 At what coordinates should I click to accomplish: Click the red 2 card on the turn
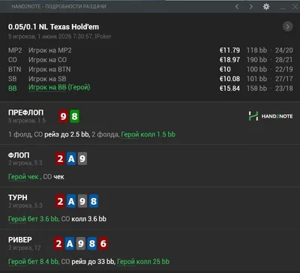60,201
